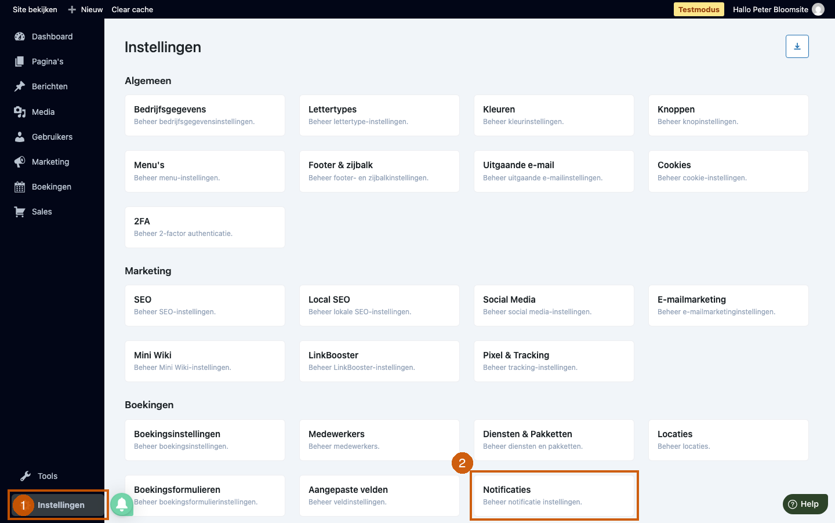Open the Local SEO card
Screen dimensions: 835x523
coord(379,306)
